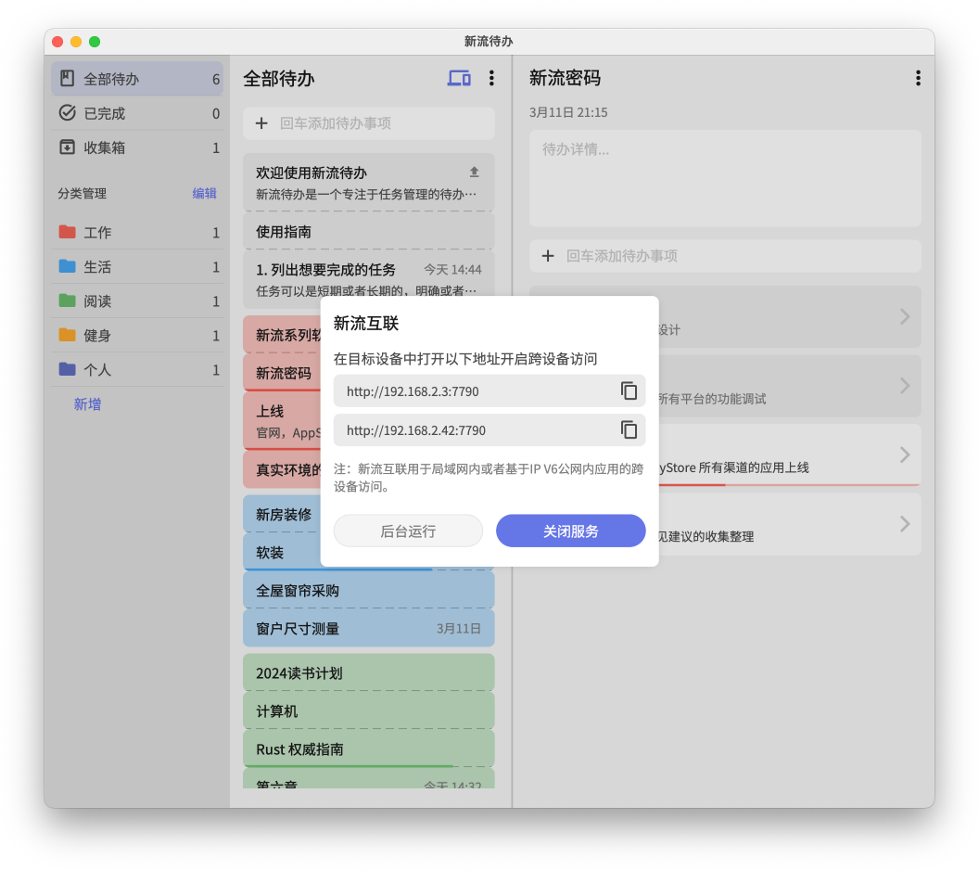Select the 个人 category
The height and width of the screenshot is (870, 979).
tap(136, 370)
